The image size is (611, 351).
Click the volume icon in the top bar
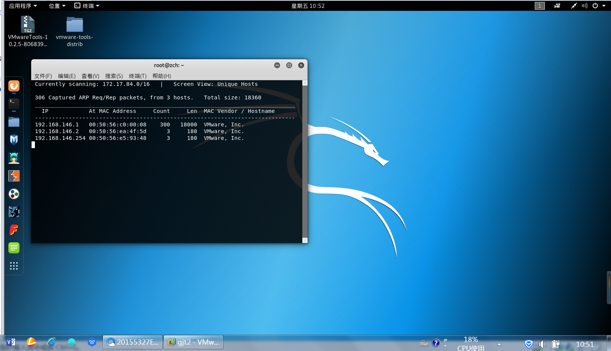[585, 6]
